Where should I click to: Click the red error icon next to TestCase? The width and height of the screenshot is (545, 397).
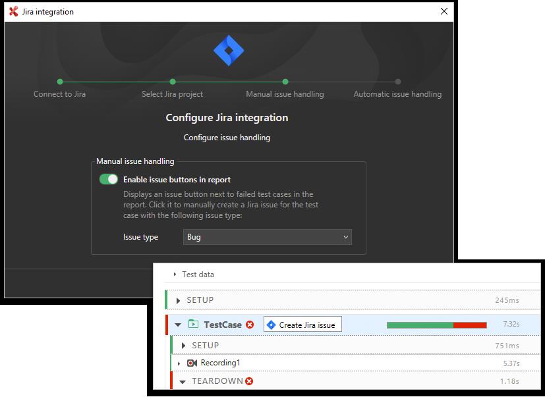point(250,325)
